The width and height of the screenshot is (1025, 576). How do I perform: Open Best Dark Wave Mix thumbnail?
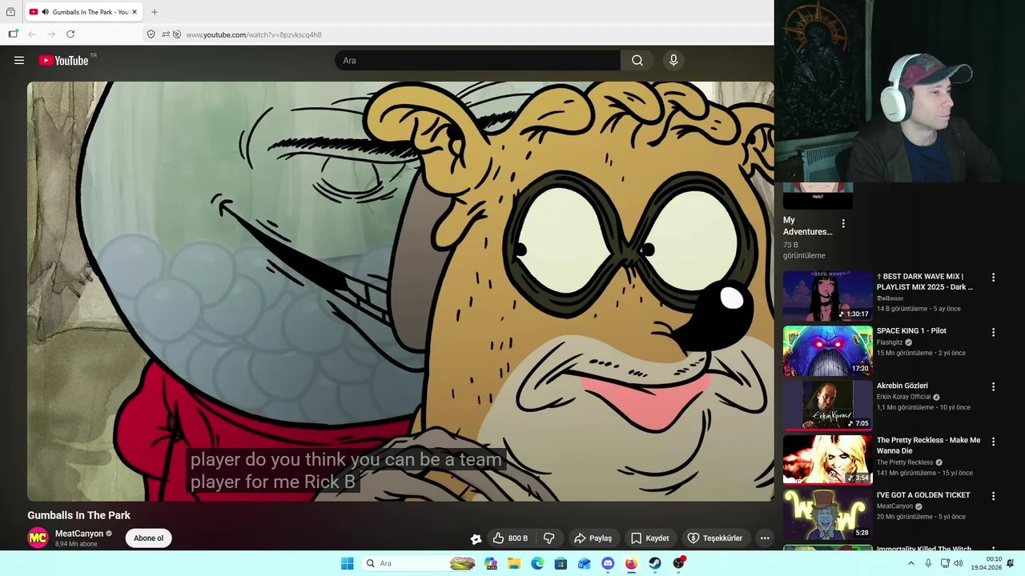pyautogui.click(x=827, y=296)
